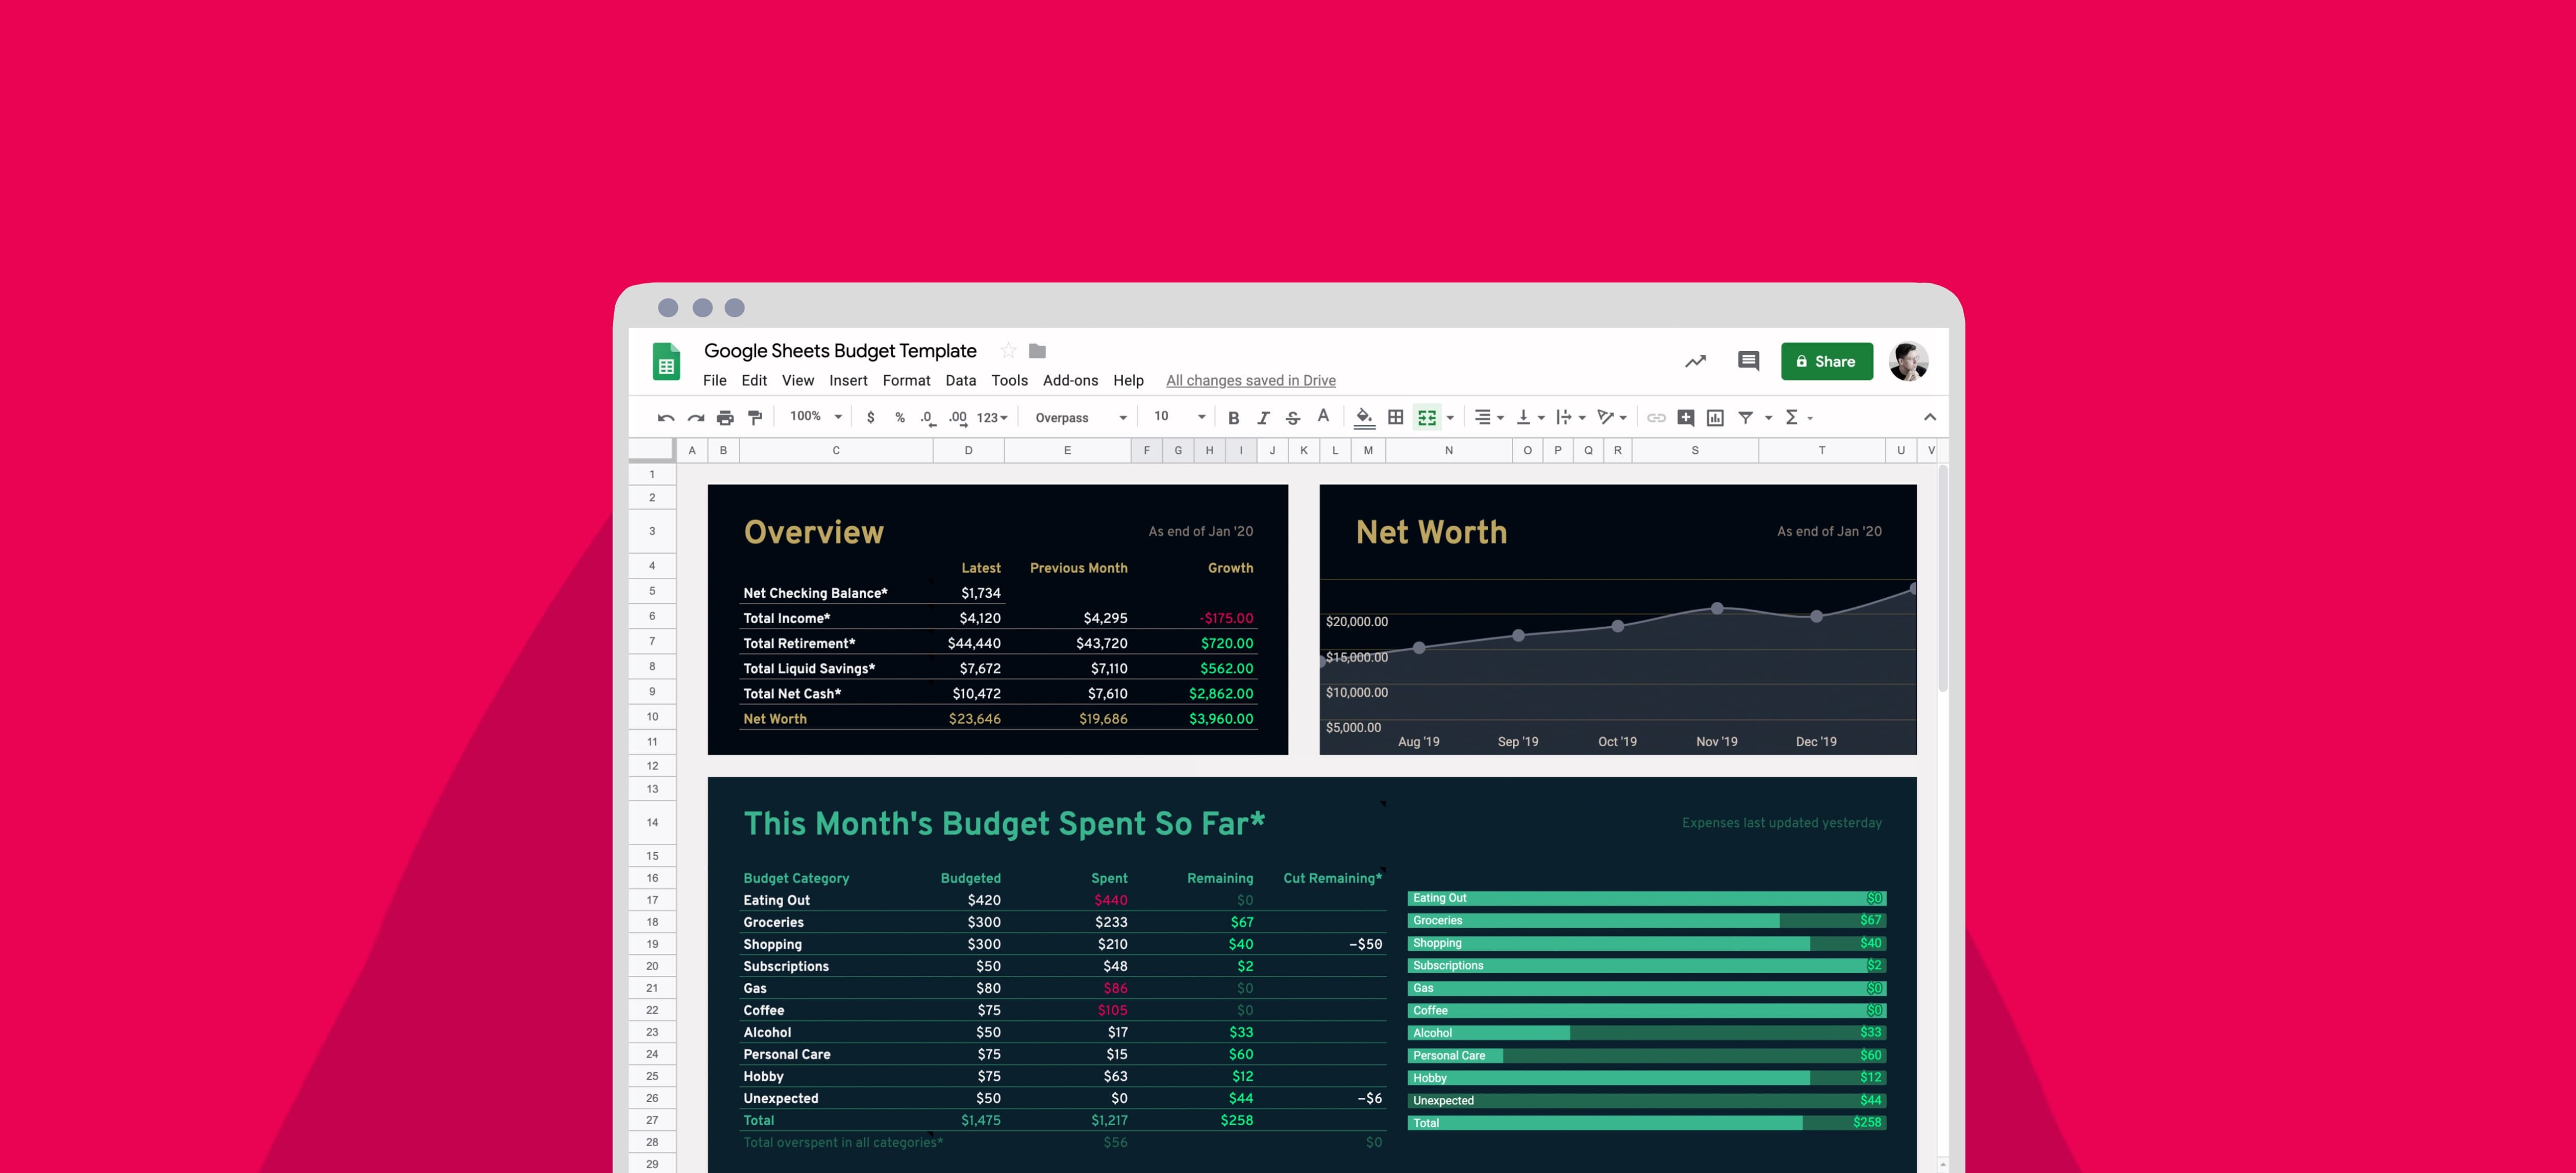Click the document title Google Sheets Budget Template

pyautogui.click(x=840, y=351)
